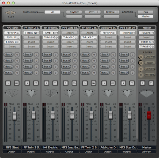Viewport: 159px width, 158px height.
Task: Click the Bus C send knob on MF3 Jazz Ba.
Action: [75, 67]
